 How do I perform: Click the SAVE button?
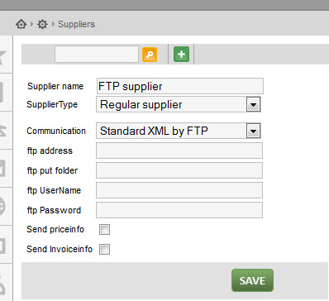pos(252,280)
